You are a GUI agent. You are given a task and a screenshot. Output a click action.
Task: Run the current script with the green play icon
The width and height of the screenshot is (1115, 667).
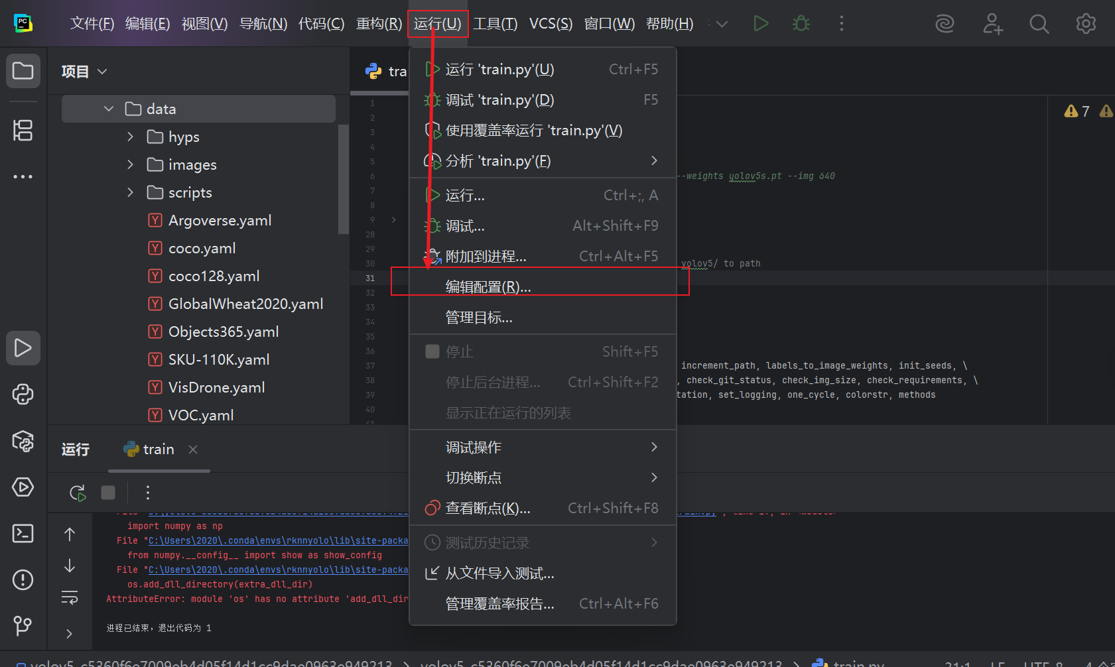(760, 23)
